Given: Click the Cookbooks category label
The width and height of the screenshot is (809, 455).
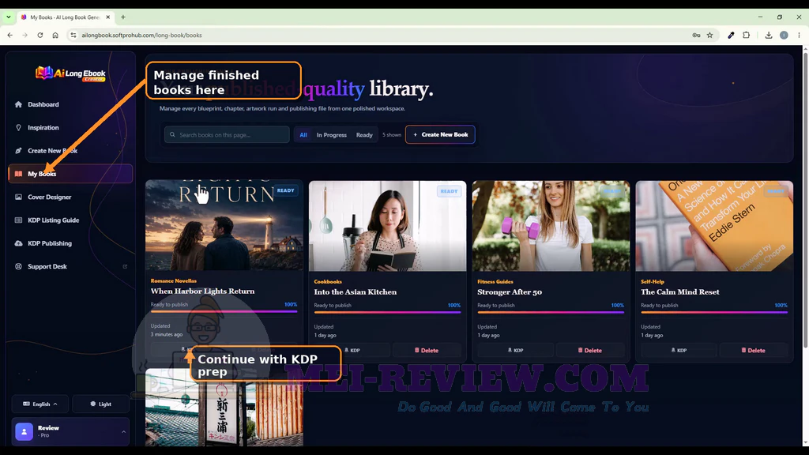Looking at the screenshot, I should coord(328,282).
